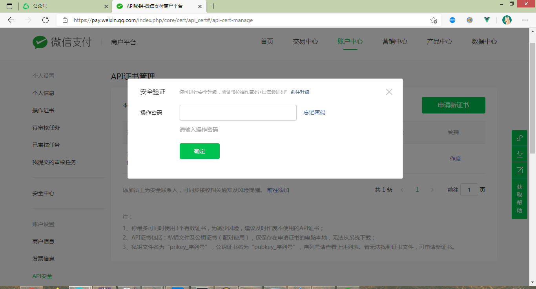Viewport: 536px width, 289px height.
Task: Open 待审核任务 in the sidebar
Action: [46, 128]
